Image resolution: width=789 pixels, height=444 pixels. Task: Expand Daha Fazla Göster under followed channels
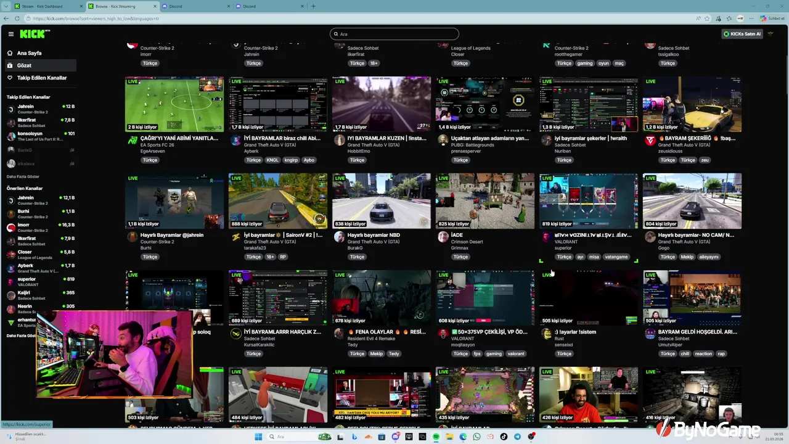23,176
